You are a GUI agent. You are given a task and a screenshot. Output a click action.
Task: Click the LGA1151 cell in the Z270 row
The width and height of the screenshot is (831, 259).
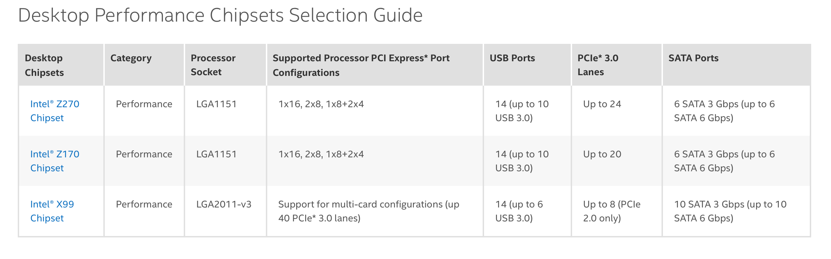click(x=216, y=104)
